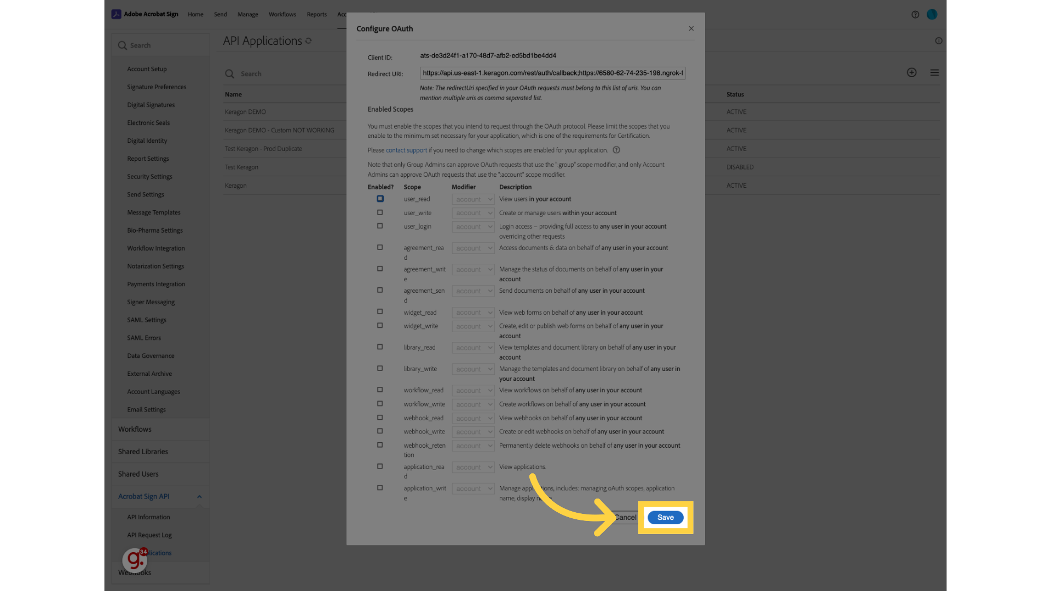This screenshot has height=591, width=1051.
Task: Open modifier dropdown for user_read
Action: pyautogui.click(x=473, y=200)
